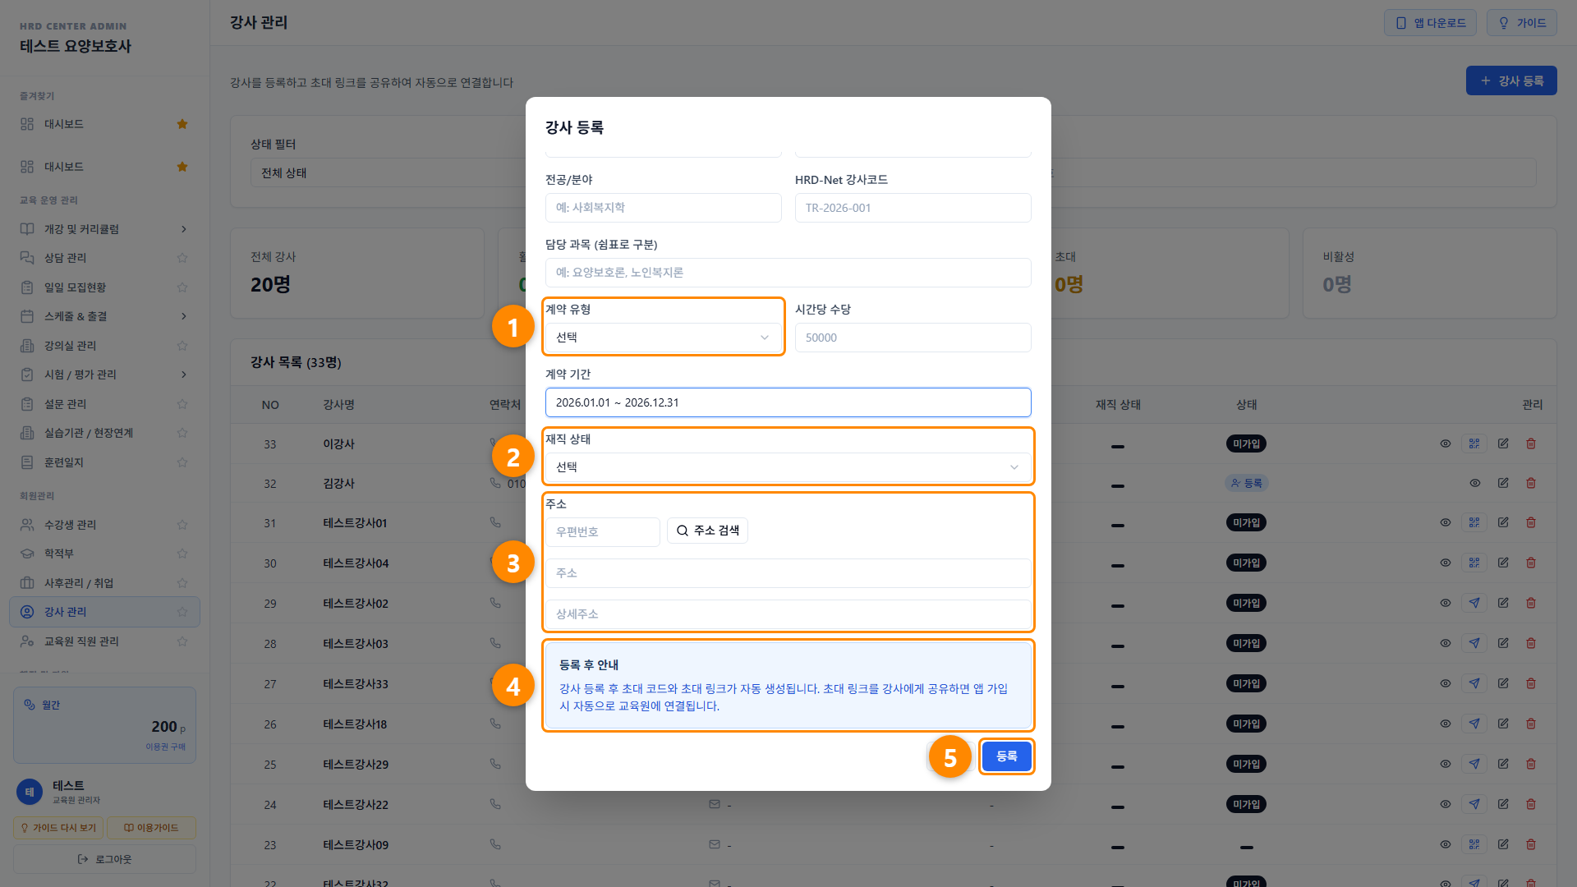Open the 계약 유형 dropdown

click(x=663, y=338)
